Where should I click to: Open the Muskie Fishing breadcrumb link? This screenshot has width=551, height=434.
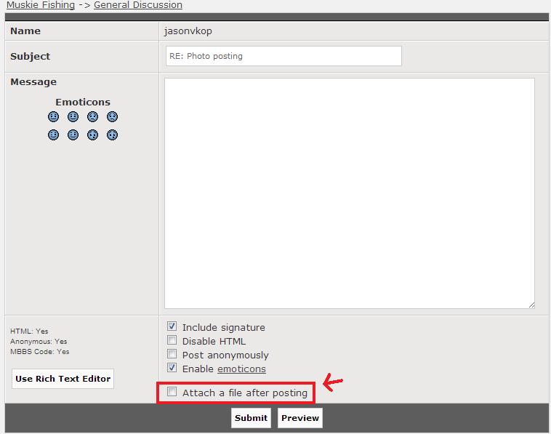coord(41,5)
